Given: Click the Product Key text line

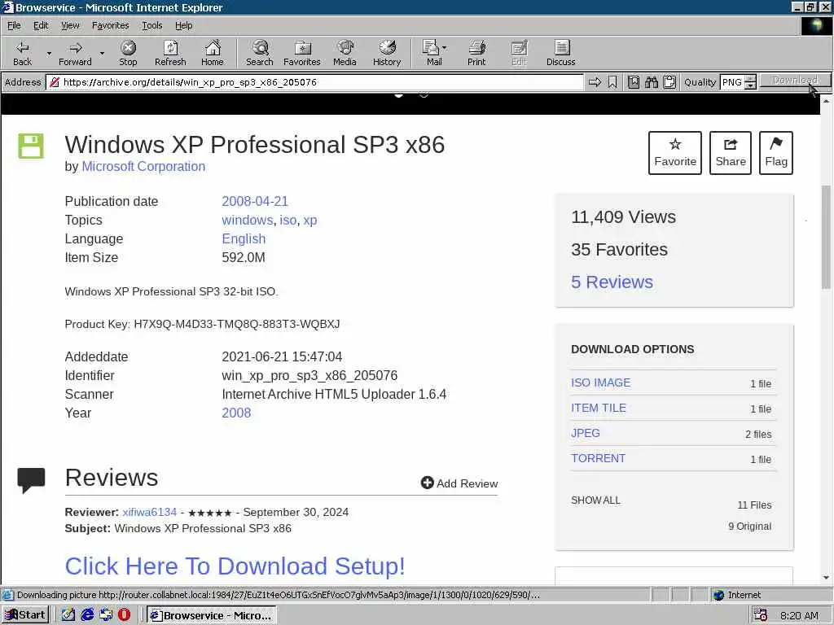Looking at the screenshot, I should (202, 324).
